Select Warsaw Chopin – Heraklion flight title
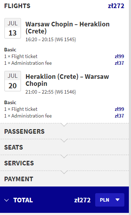The height and width of the screenshot is (215, 131). pos(67,27)
